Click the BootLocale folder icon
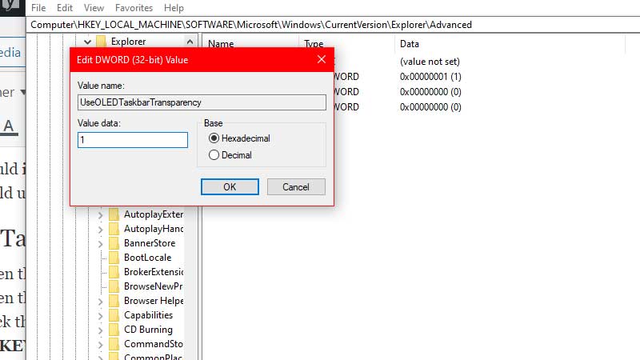This screenshot has width=640, height=360. click(114, 258)
